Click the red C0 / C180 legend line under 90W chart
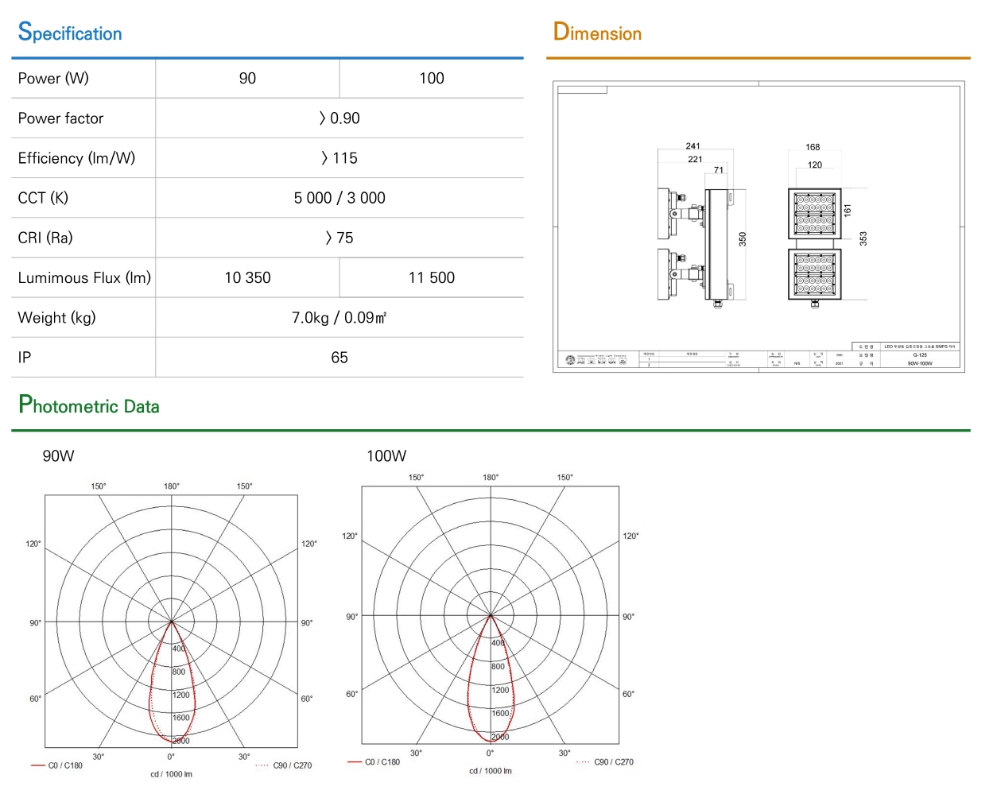997x798 pixels. click(38, 765)
